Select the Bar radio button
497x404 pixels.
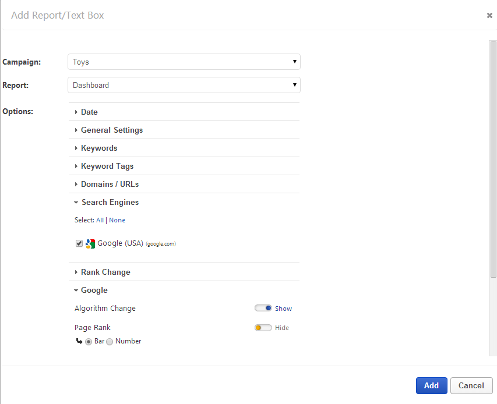[x=89, y=342]
